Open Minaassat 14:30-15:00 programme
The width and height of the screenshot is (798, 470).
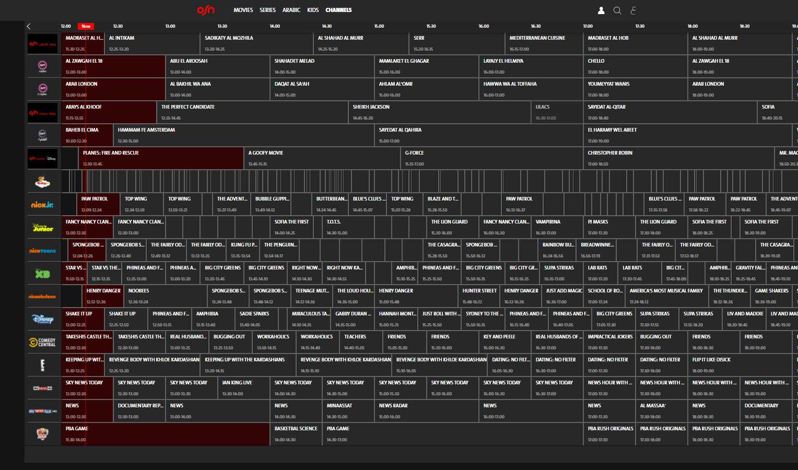click(x=348, y=412)
